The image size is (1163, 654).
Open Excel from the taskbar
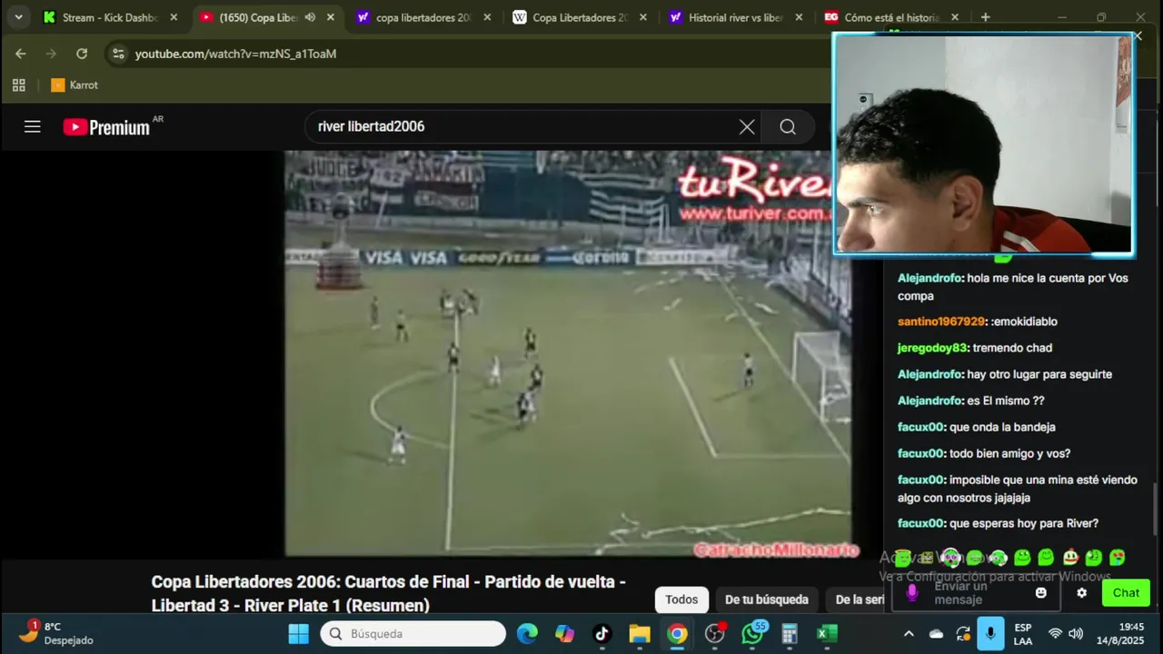tap(827, 634)
